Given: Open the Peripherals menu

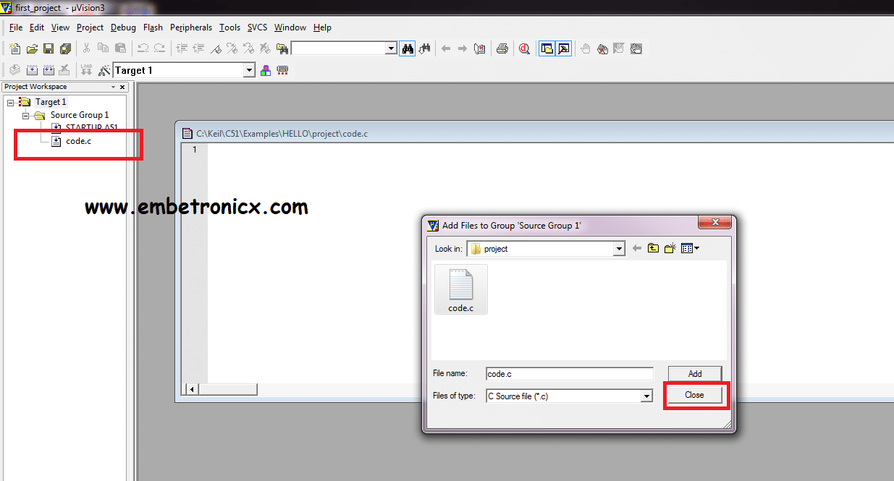Looking at the screenshot, I should coord(191,27).
